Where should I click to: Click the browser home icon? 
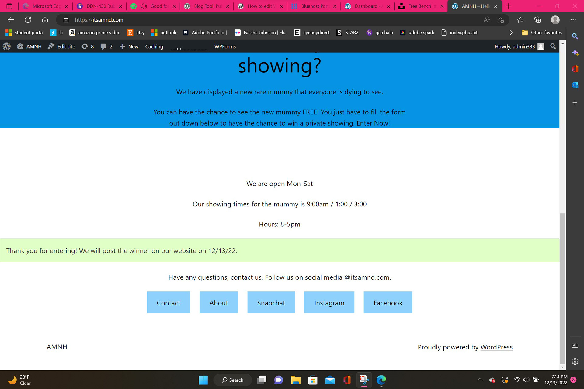[45, 20]
